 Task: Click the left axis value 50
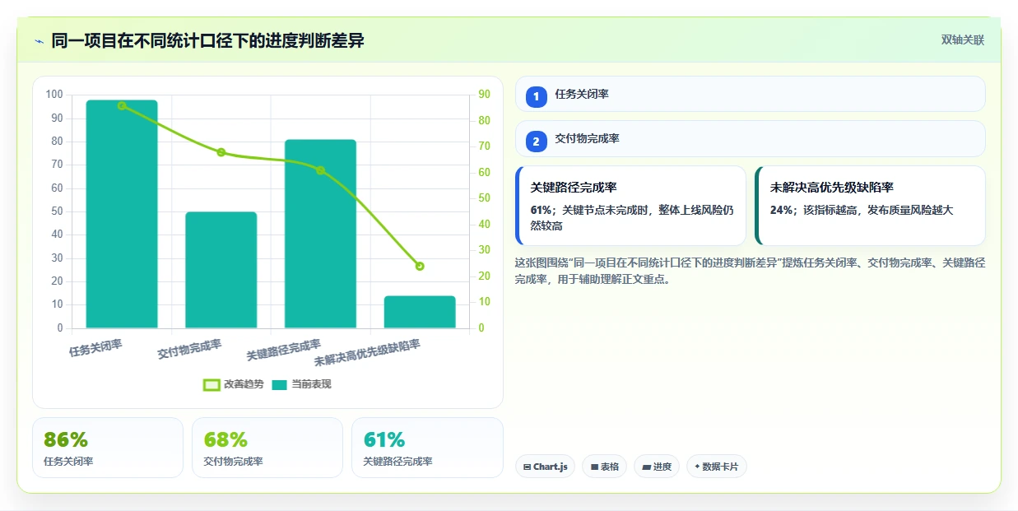pyautogui.click(x=57, y=211)
